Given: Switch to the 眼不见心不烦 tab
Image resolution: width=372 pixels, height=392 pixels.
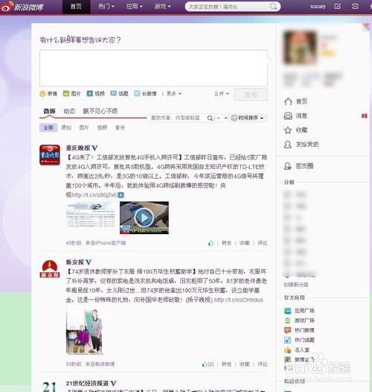Looking at the screenshot, I should (x=100, y=111).
